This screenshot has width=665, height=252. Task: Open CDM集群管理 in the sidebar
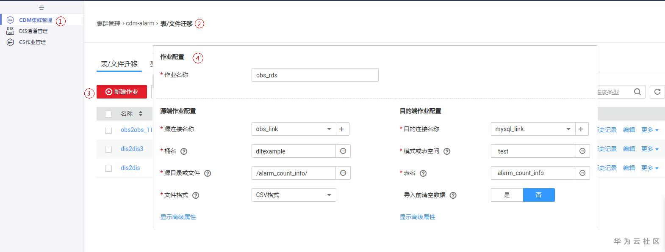(x=36, y=20)
